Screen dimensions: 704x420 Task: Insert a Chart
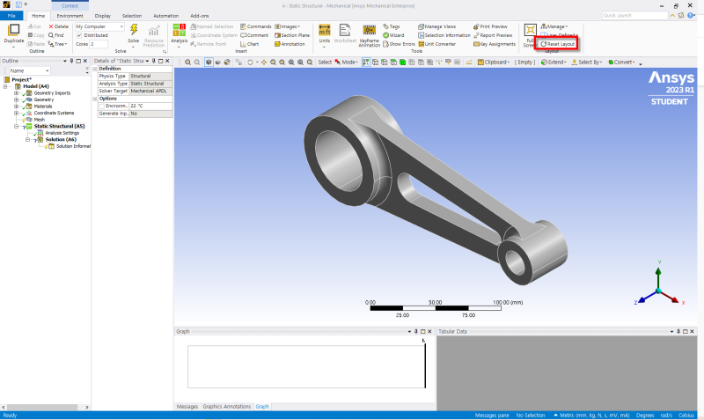point(250,44)
